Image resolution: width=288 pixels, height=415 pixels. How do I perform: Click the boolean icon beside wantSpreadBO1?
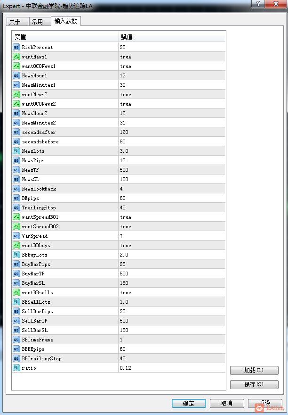pyautogui.click(x=16, y=217)
